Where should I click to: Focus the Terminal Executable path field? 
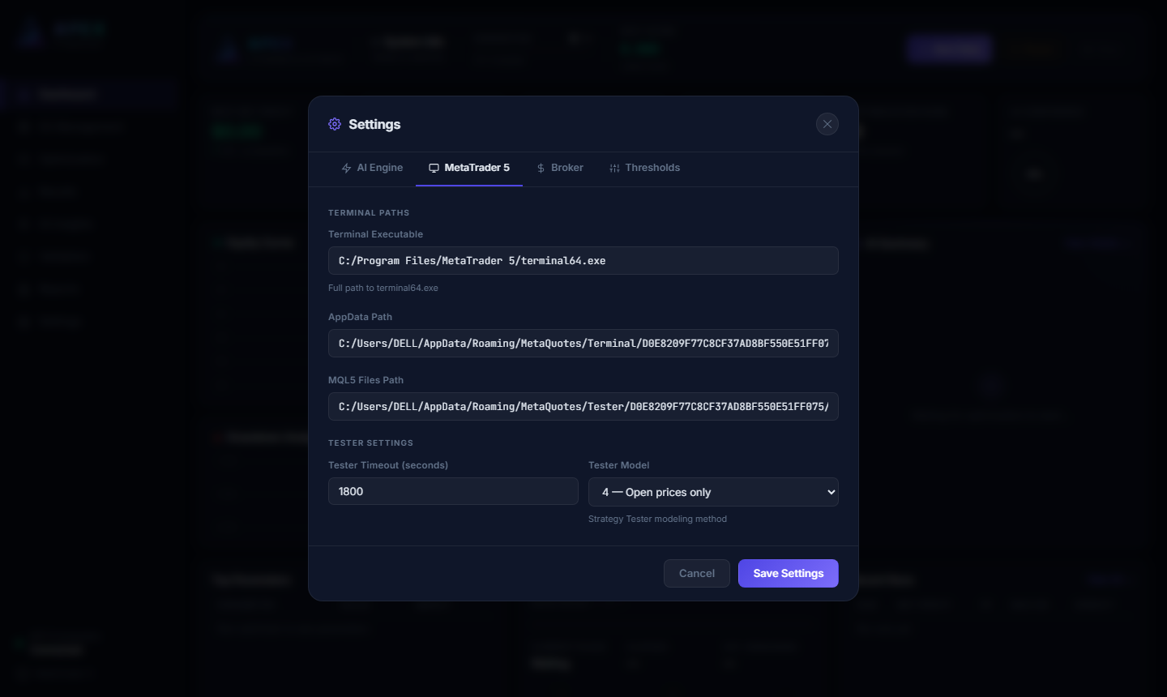pos(583,261)
